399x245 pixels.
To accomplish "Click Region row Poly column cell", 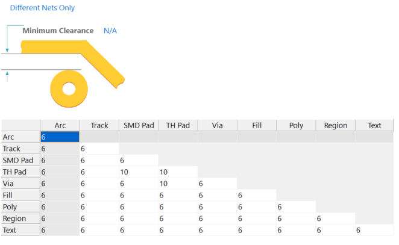I will coord(296,219).
